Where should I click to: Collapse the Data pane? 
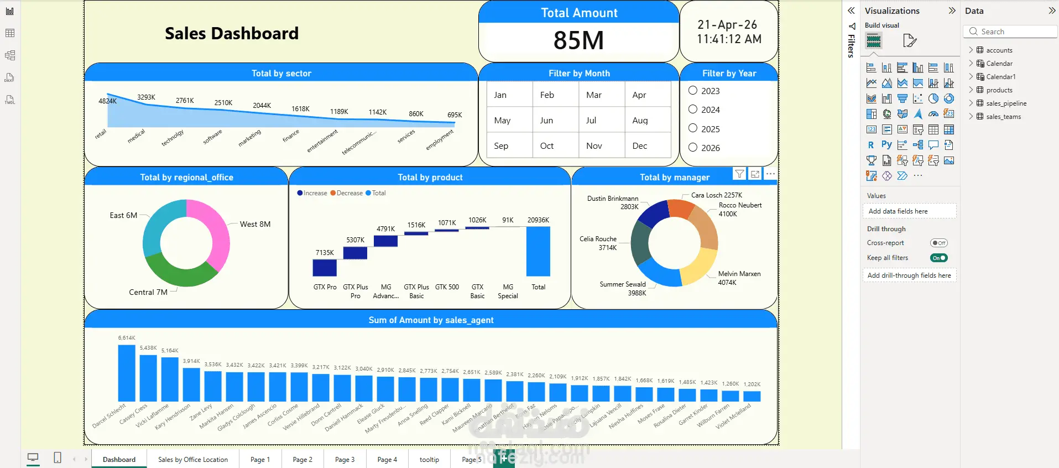pos(1052,11)
